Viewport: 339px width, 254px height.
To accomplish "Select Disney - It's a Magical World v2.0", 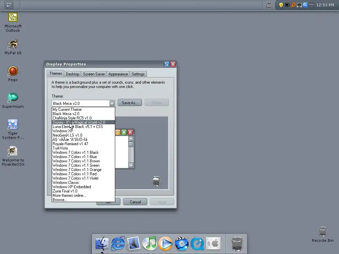I will (83, 122).
